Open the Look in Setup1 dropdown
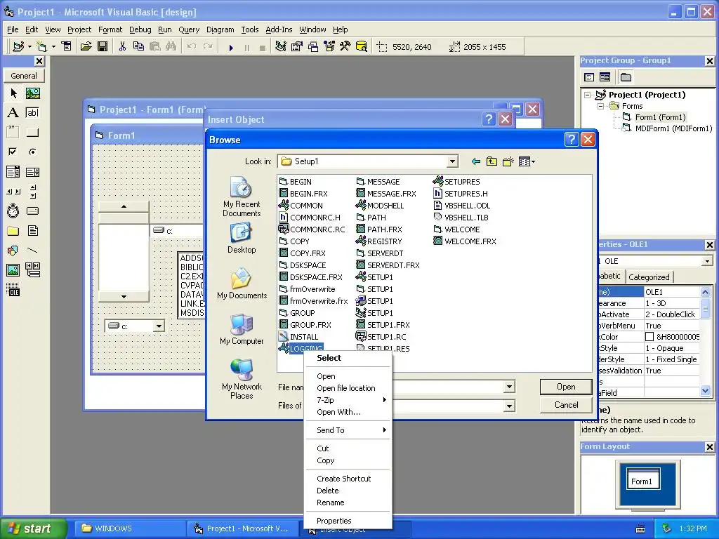This screenshot has height=539, width=719. tap(452, 161)
